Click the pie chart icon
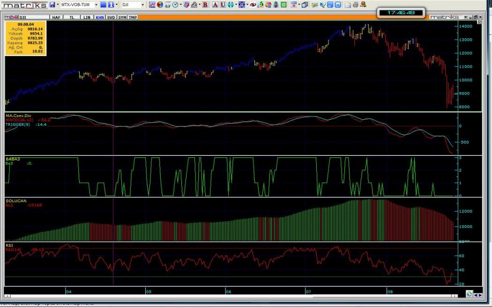Viewport: 492px width, 307px height. click(160, 5)
